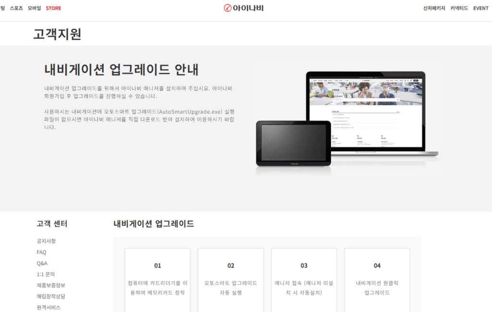Image resolution: width=492 pixels, height=312 pixels.
Task: Open the EVENT menu item
Action: 480,8
